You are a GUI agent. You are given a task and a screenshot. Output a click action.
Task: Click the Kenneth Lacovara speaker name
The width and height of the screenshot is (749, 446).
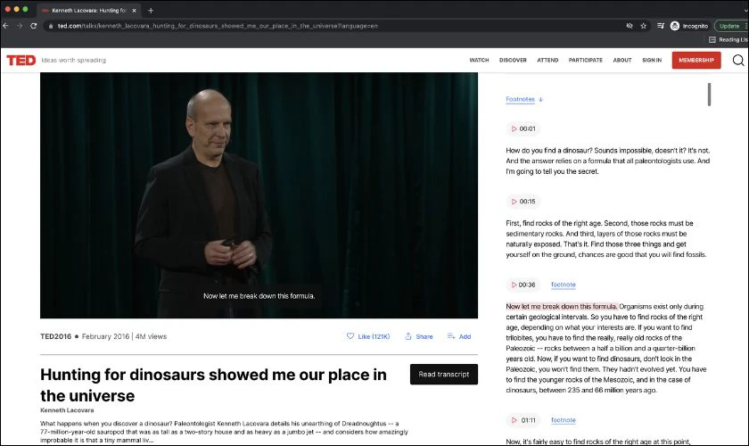pyautogui.click(x=67, y=410)
